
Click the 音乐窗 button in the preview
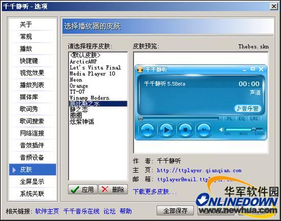pos(248,108)
